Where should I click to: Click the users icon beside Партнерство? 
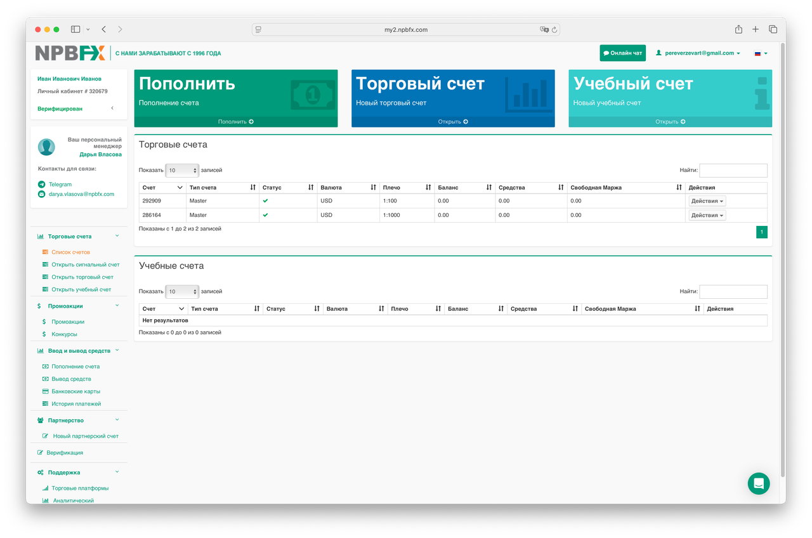click(x=41, y=420)
